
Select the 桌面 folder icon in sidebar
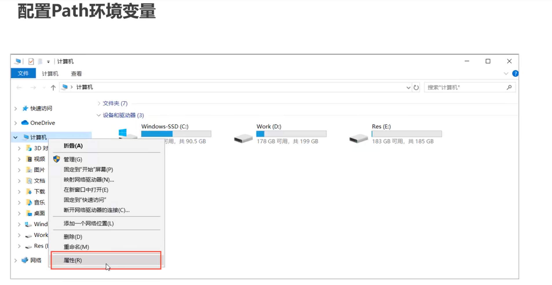pos(29,213)
